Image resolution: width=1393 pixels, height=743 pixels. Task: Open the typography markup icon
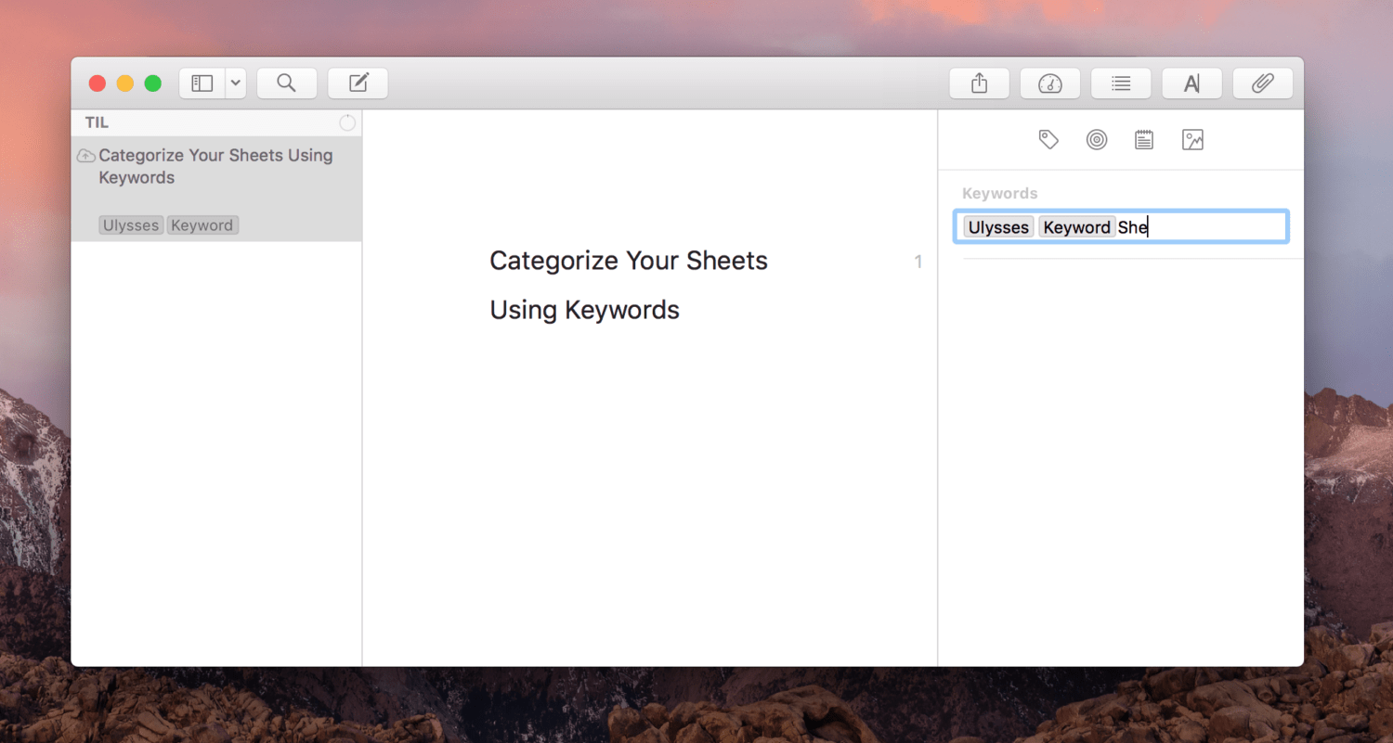[x=1191, y=83]
